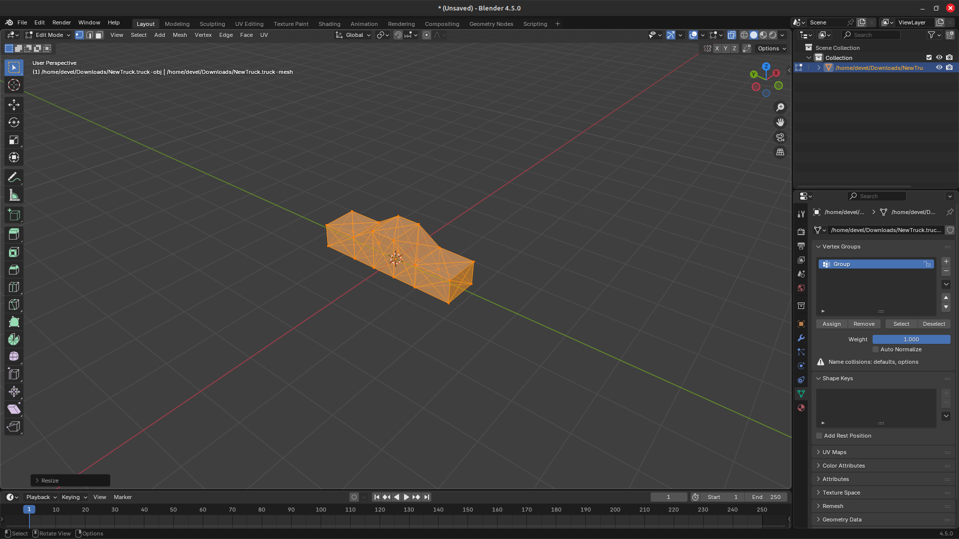Select the Measure tool
The image size is (959, 539).
(14, 196)
